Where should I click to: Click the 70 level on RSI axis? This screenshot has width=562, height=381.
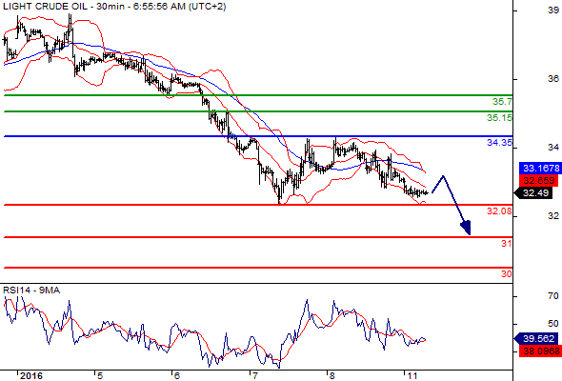pos(553,296)
